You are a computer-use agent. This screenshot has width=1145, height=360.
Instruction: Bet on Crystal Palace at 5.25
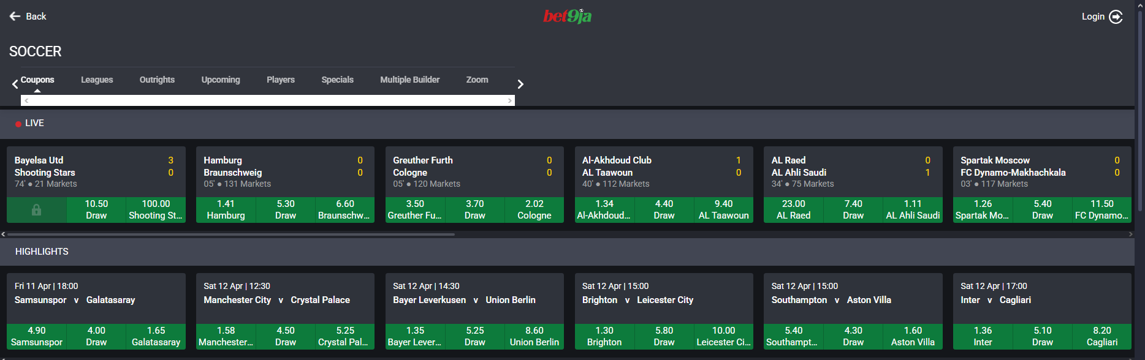pyautogui.click(x=345, y=337)
